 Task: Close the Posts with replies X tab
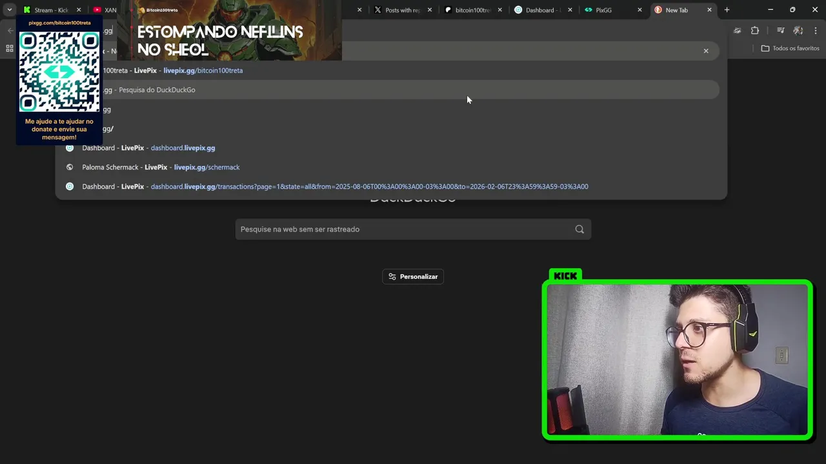click(x=430, y=10)
